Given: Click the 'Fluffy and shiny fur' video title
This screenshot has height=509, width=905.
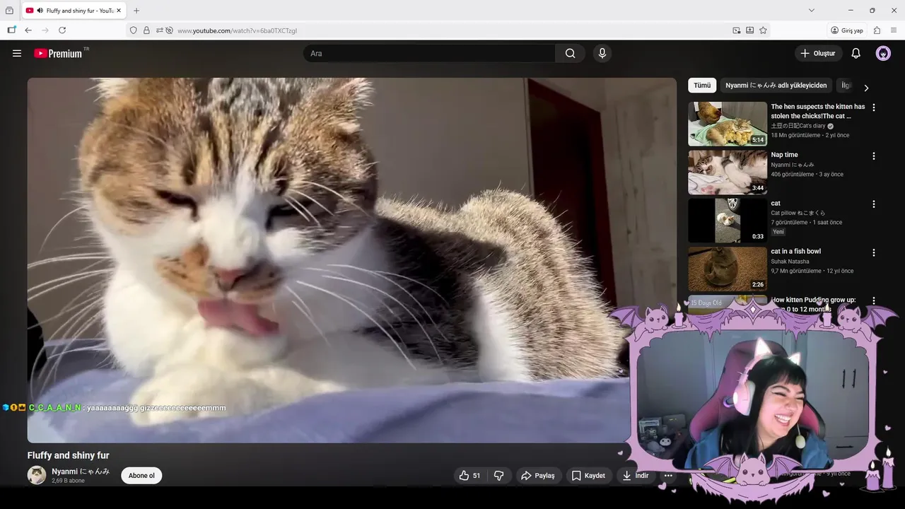Looking at the screenshot, I should tap(69, 455).
